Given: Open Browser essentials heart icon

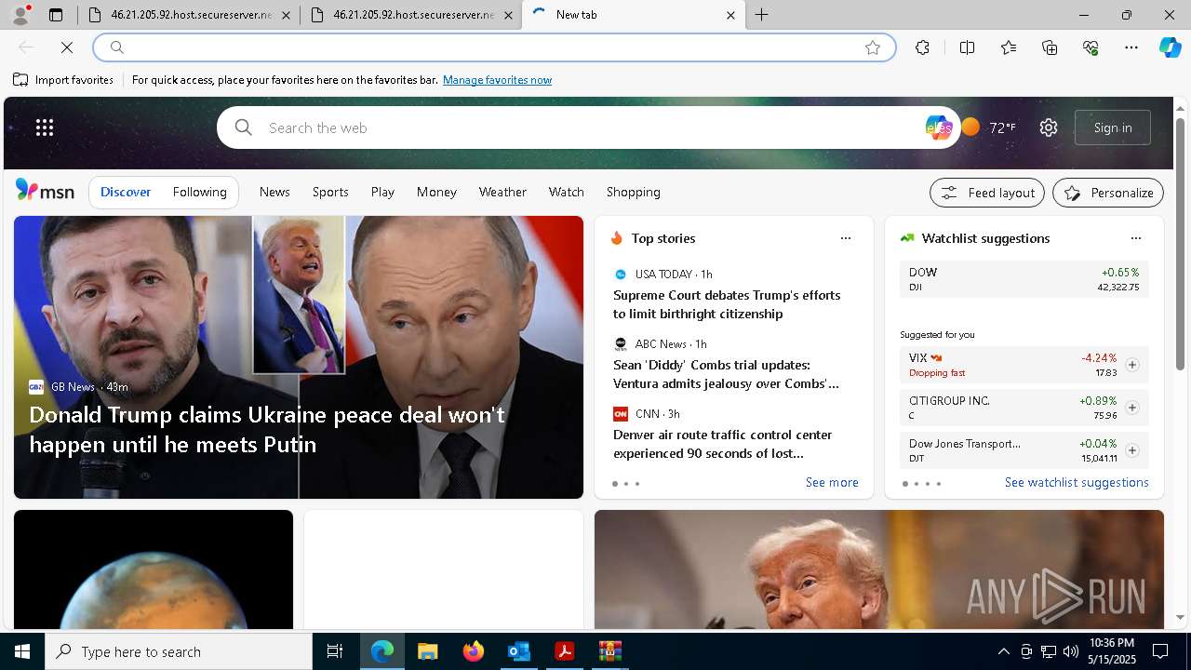Looking at the screenshot, I should coord(1091,47).
